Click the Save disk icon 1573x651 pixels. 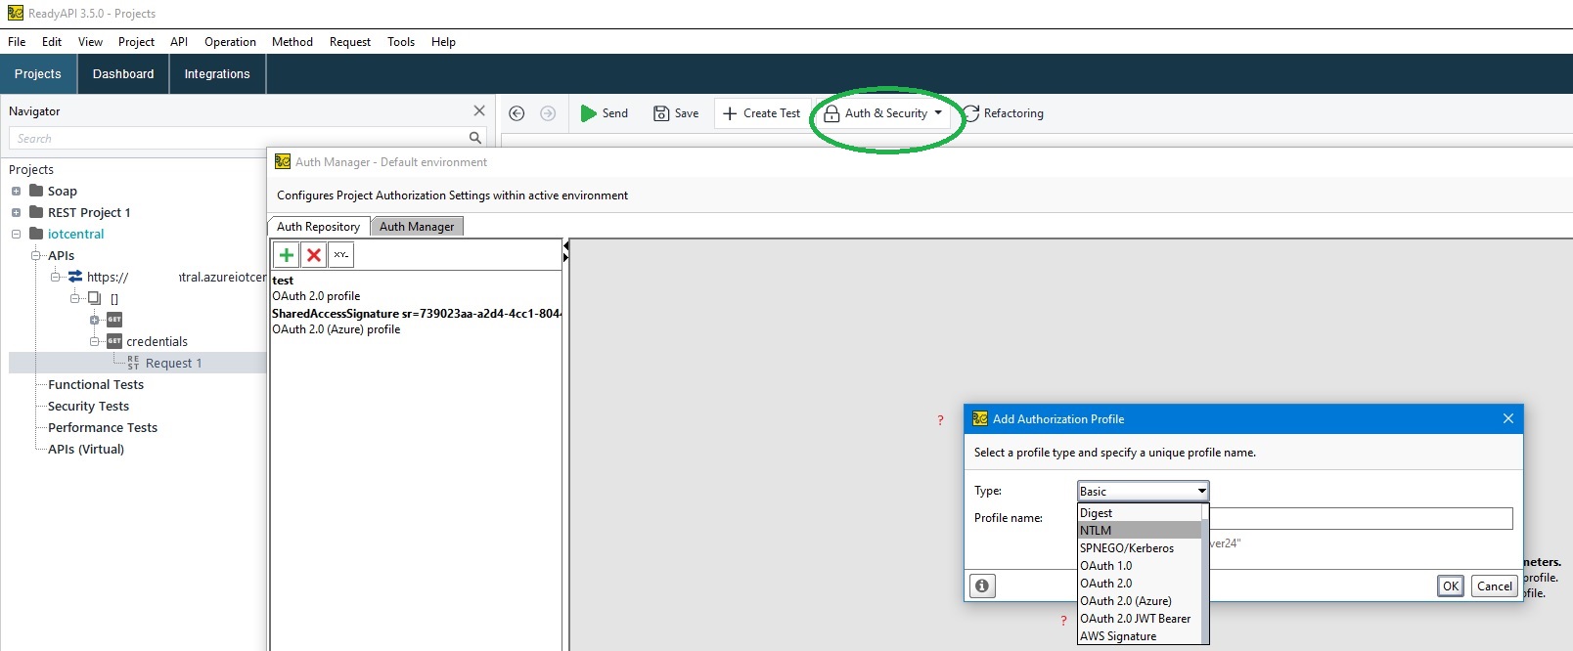pyautogui.click(x=661, y=113)
